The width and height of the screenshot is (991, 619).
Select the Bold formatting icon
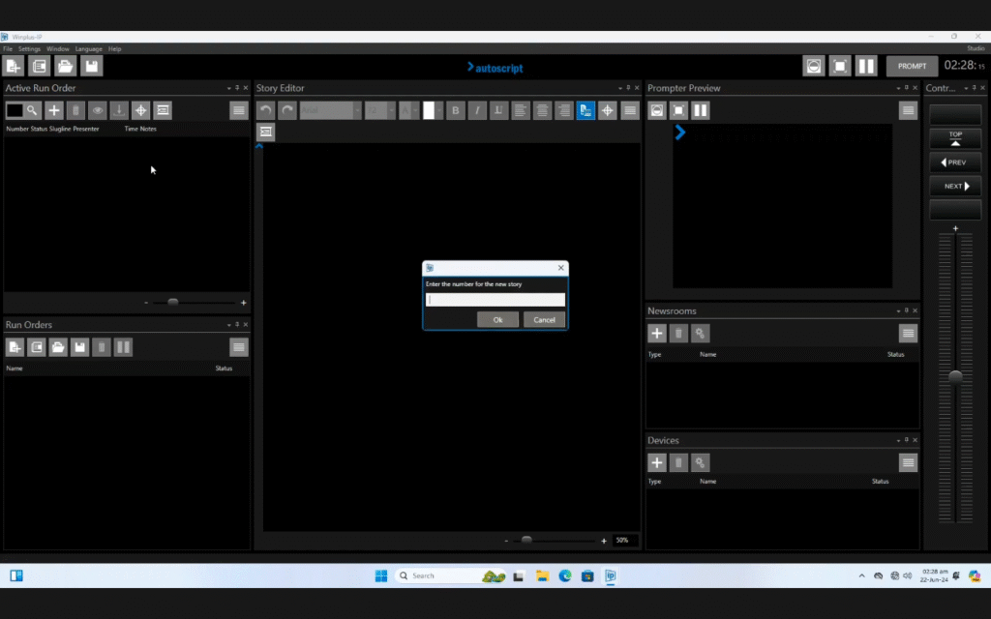pyautogui.click(x=456, y=110)
